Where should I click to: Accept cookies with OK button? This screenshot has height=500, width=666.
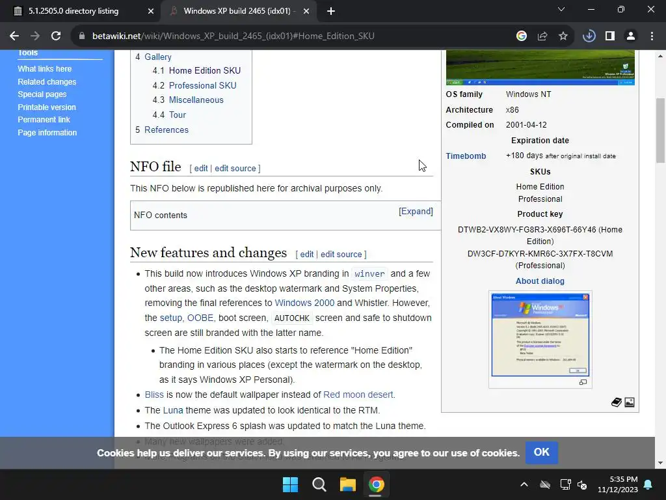542,452
